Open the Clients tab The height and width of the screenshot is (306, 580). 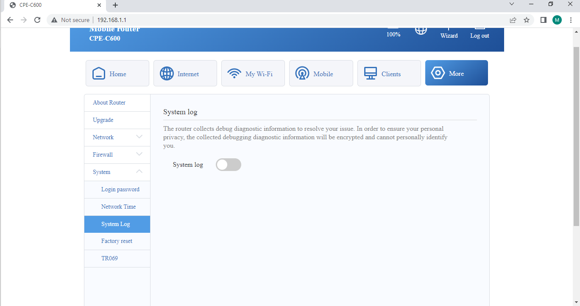(x=389, y=73)
